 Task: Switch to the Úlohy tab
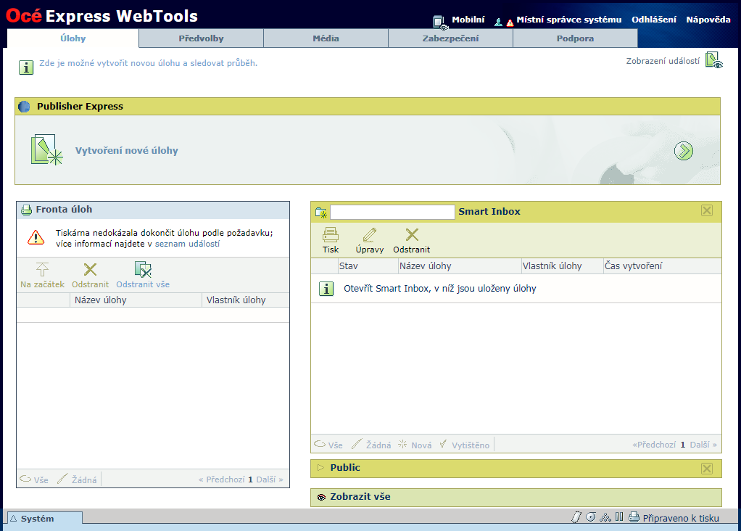coord(73,38)
